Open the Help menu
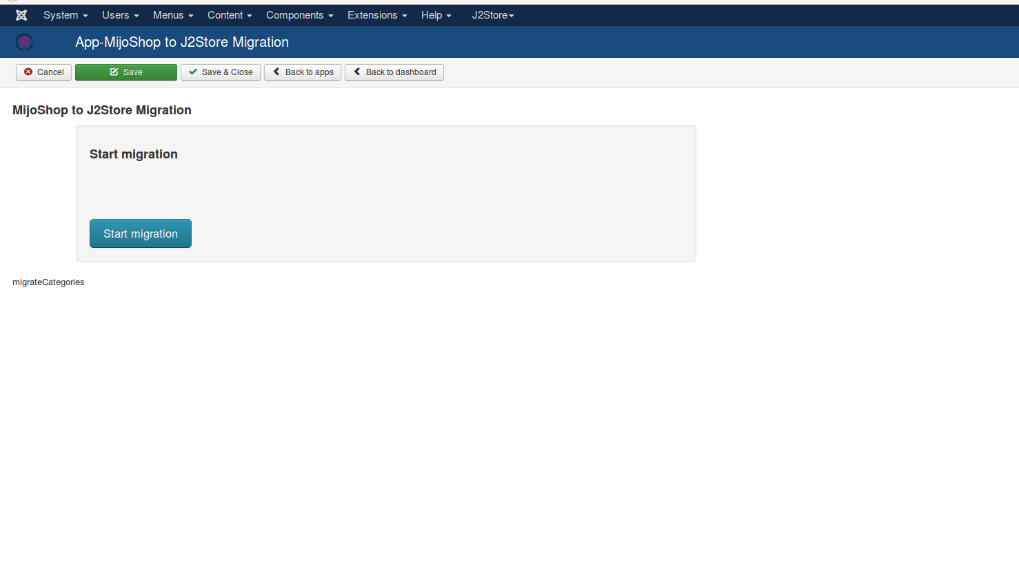Viewport: 1019px width, 573px height. tap(436, 15)
